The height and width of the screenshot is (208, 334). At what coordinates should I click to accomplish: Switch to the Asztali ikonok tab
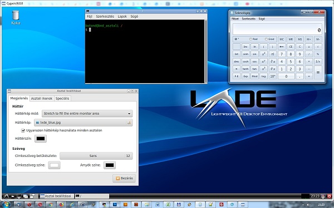pos(42,99)
